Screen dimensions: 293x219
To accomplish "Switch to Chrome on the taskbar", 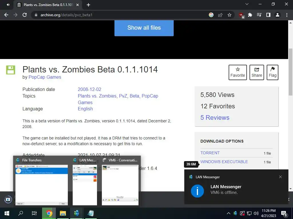I will [49, 213].
